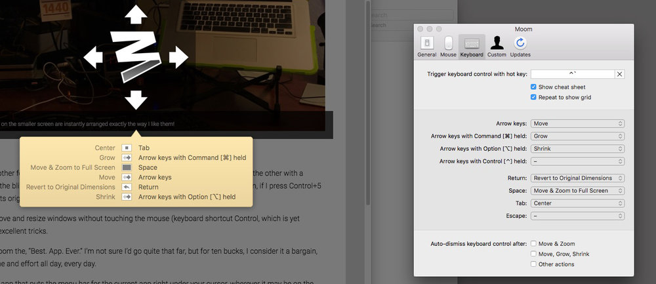Image resolution: width=656 pixels, height=284 pixels.
Task: Click 'Arrow keys with Option [⌥] held' in cheat sheet
Action: coord(187,197)
